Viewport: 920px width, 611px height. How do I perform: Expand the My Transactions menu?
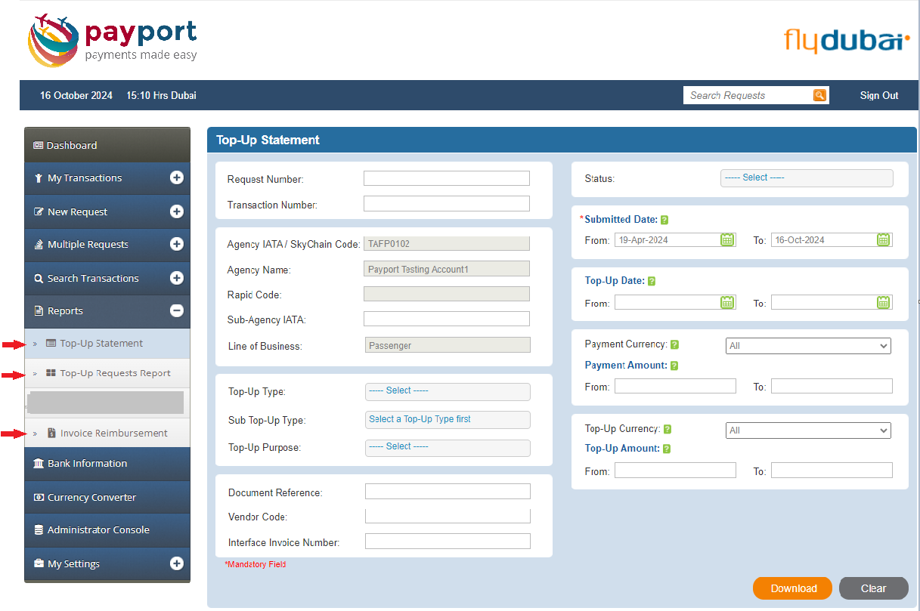(176, 178)
